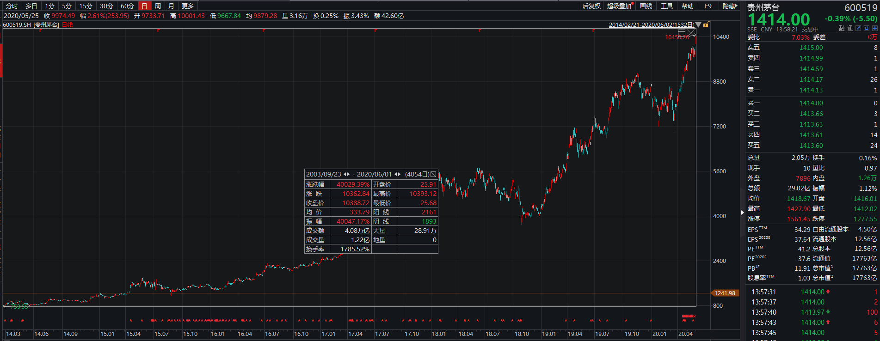Image resolution: width=880 pixels, height=341 pixels.
Task: Open the 更多 periods dropdown
Action: coord(188,6)
